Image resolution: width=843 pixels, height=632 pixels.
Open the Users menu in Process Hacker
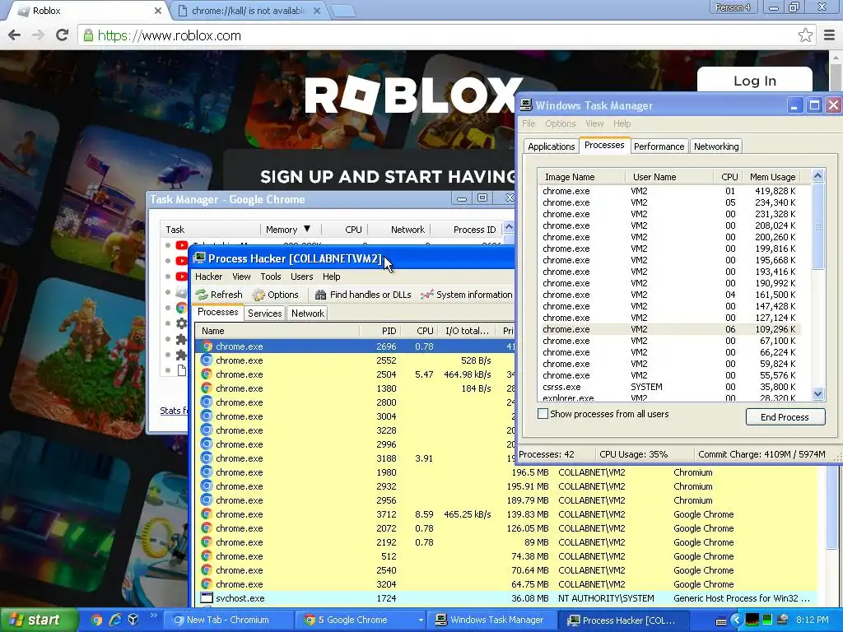tap(301, 276)
